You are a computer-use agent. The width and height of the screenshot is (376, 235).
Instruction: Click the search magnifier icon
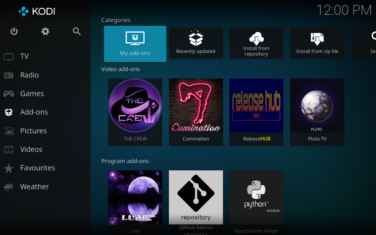(77, 32)
